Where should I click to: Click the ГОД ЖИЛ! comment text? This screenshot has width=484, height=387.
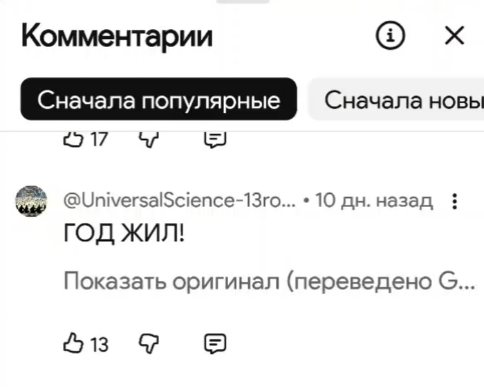tap(124, 235)
